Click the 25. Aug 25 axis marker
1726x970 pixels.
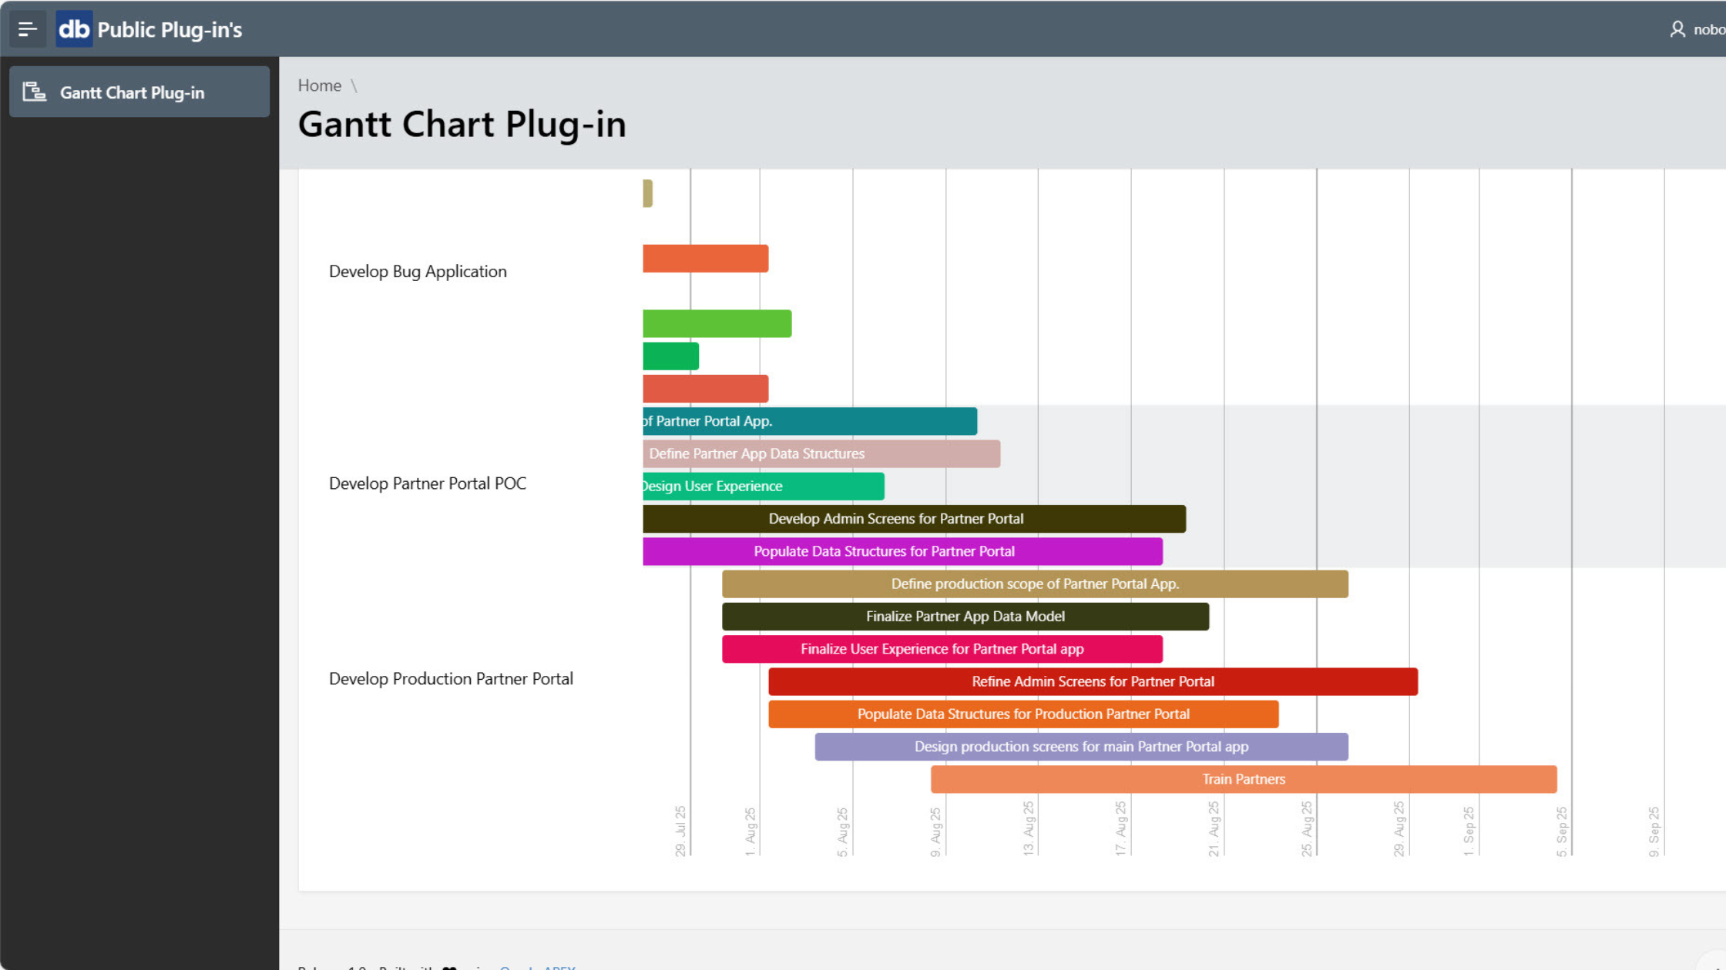pos(1307,829)
